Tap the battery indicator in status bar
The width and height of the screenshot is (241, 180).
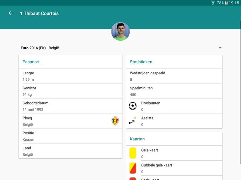226,3
